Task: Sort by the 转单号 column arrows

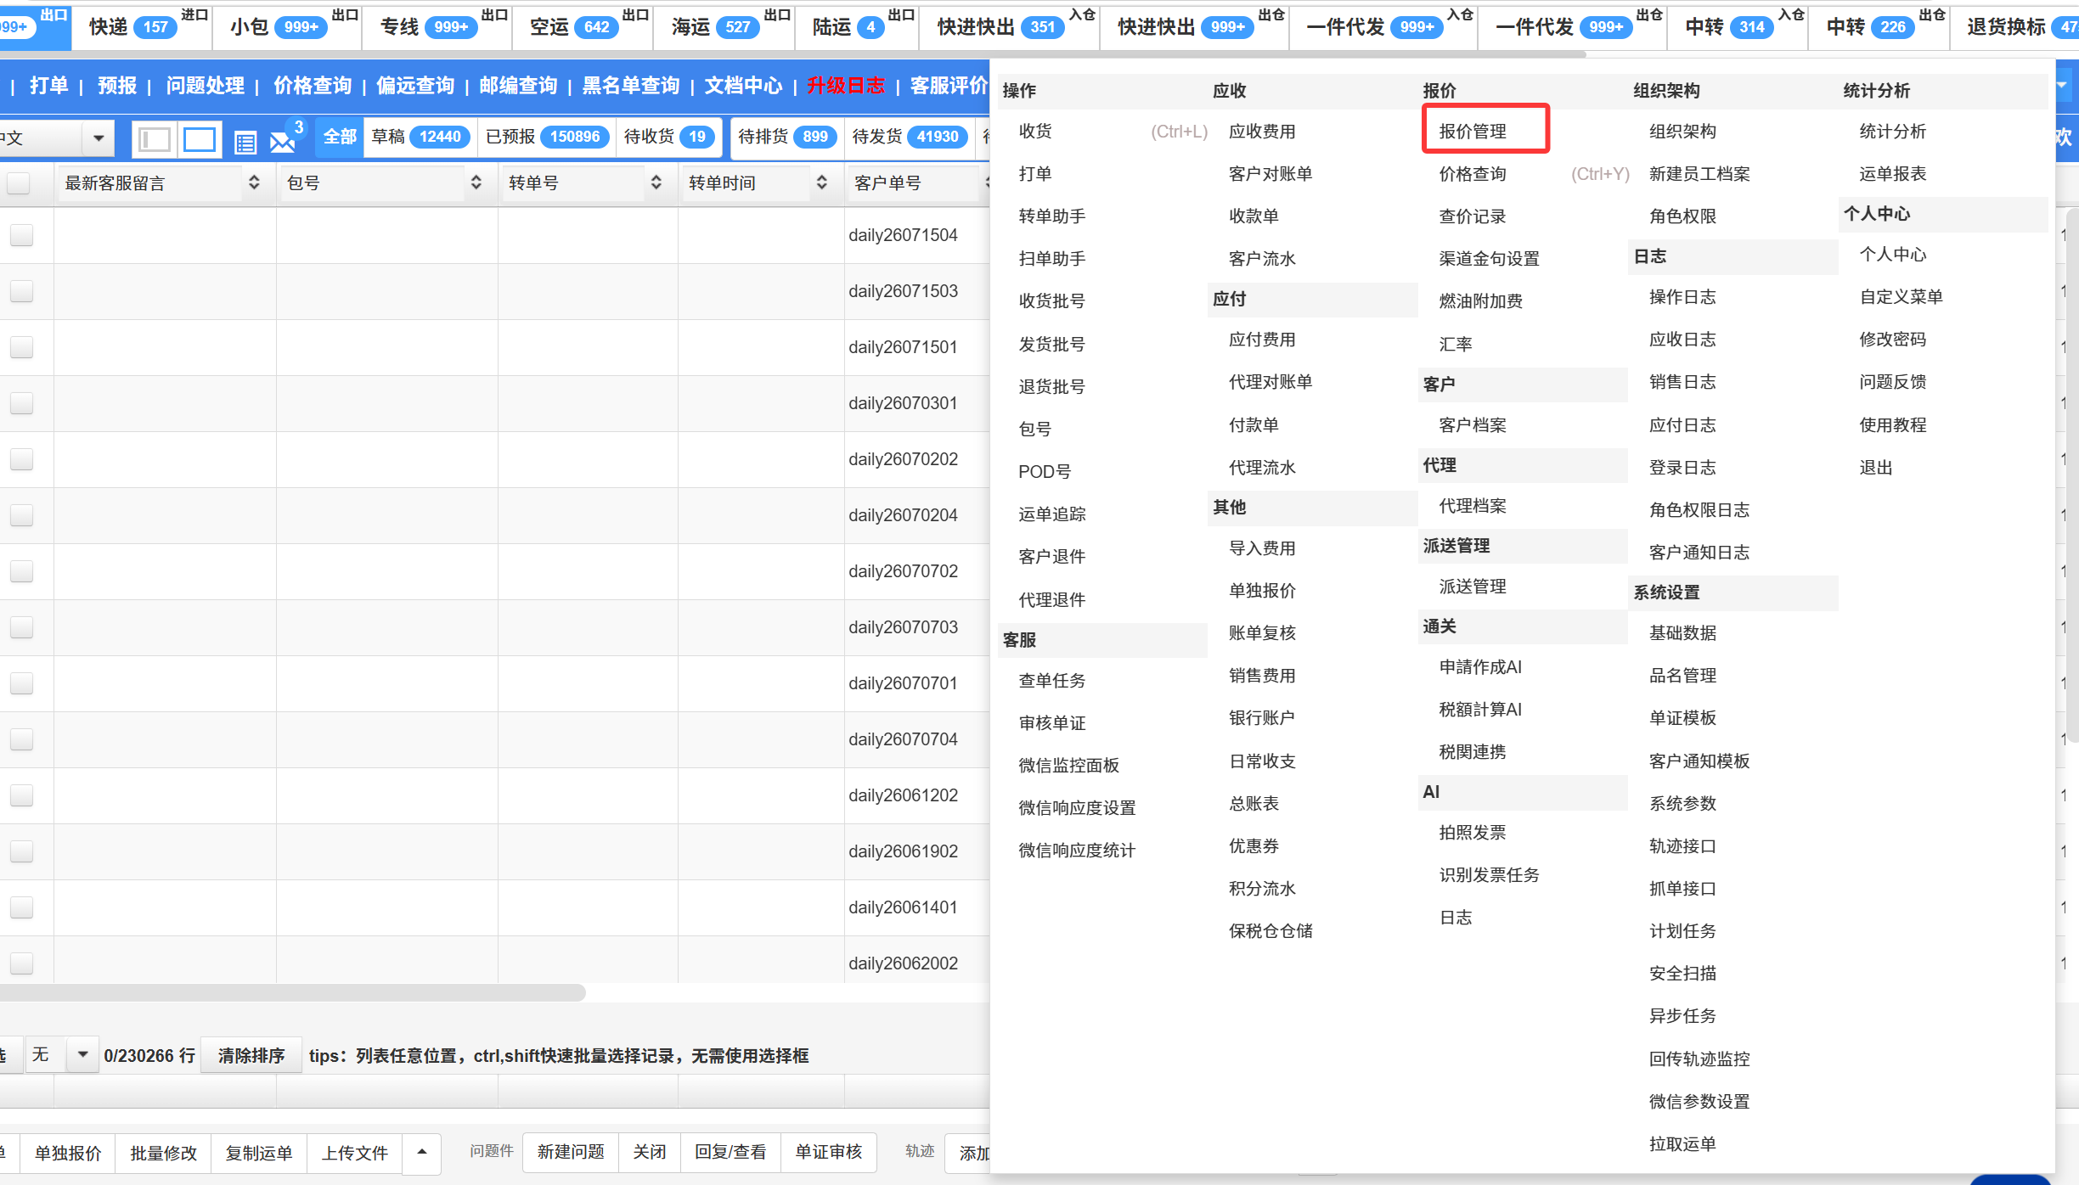Action: point(656,183)
